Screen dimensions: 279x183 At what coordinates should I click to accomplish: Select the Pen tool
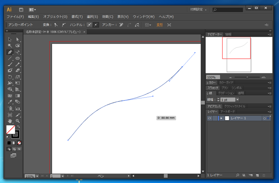[10, 52]
